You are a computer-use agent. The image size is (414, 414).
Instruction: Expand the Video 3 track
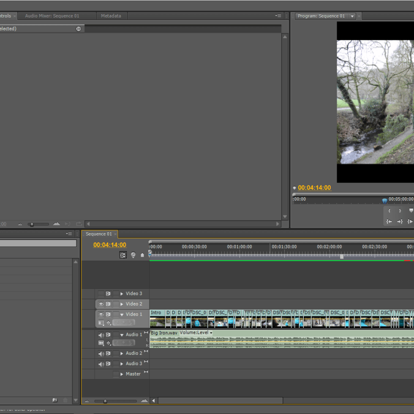click(x=122, y=294)
